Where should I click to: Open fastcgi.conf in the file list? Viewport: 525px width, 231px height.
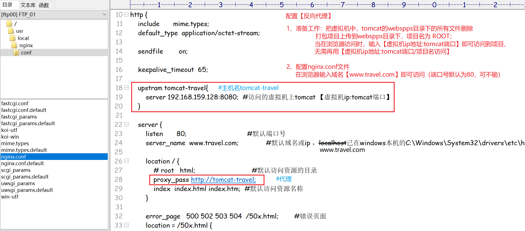pos(15,103)
